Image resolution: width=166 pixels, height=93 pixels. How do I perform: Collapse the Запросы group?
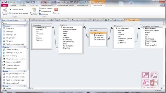(x=24, y=47)
